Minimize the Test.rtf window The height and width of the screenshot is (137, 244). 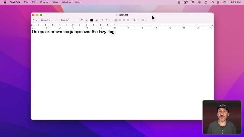tap(37, 15)
